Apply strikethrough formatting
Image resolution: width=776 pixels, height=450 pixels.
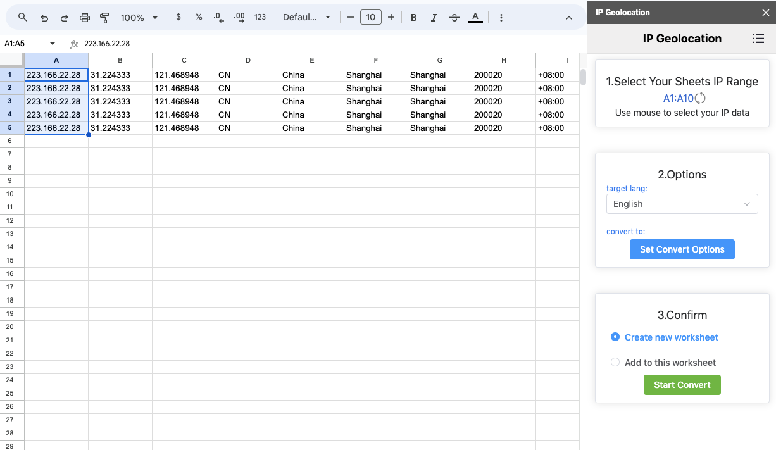pyautogui.click(x=454, y=18)
